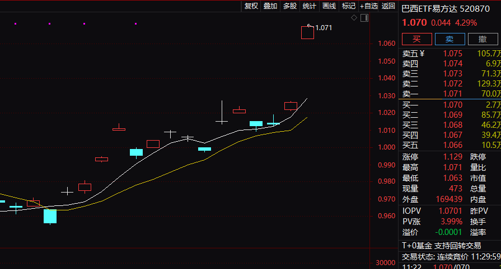Screen dimensions: 501x269
Task: Click the diamond icon above the chart
Action: pyautogui.click(x=354, y=18)
